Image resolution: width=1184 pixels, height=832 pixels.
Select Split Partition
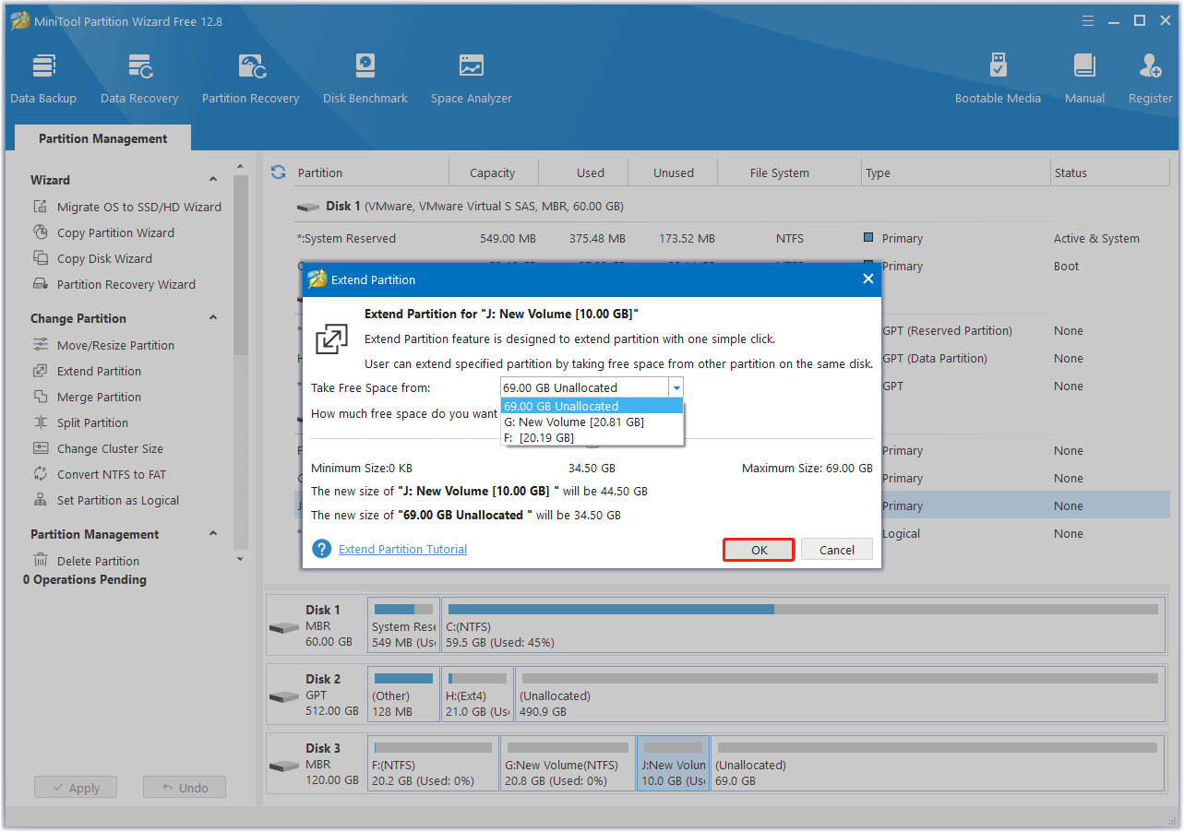(x=80, y=422)
